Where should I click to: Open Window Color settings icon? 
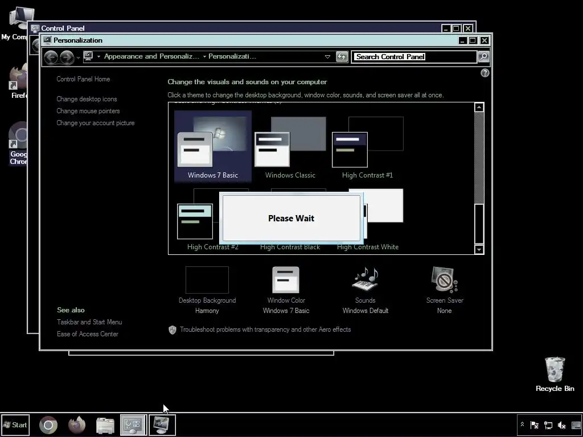pyautogui.click(x=286, y=280)
